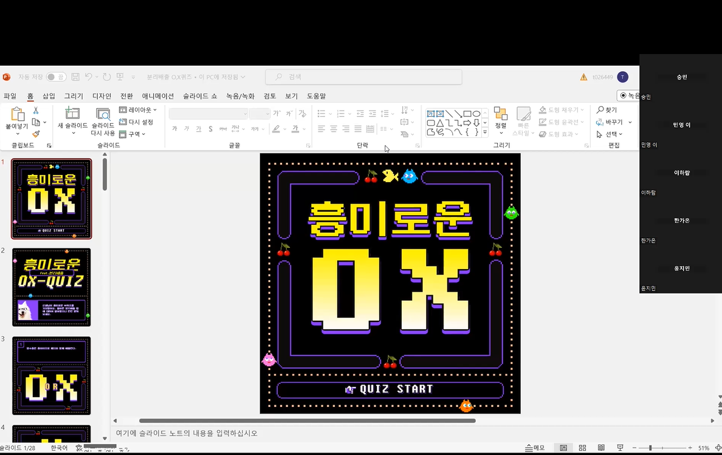
Task: Switch to Reading View icon
Action: [601, 448]
